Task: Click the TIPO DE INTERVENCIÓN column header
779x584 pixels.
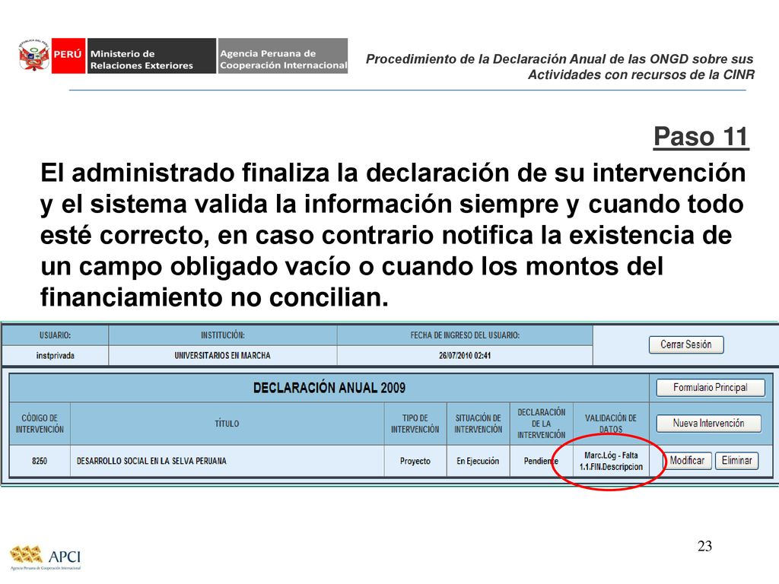Action: pyautogui.click(x=415, y=424)
